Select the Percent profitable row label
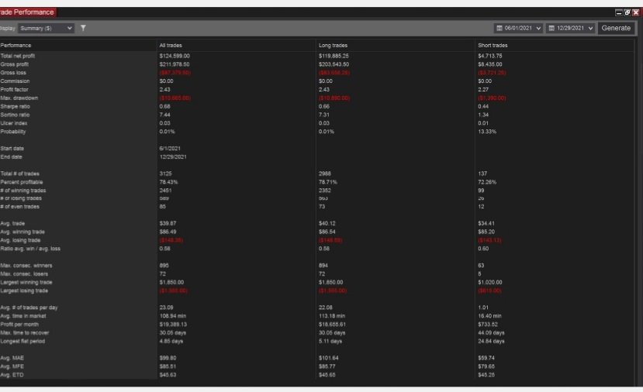643x392 pixels. [x=21, y=182]
